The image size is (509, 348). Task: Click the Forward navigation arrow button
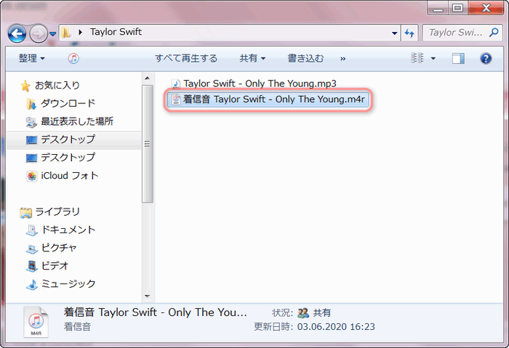[x=39, y=33]
